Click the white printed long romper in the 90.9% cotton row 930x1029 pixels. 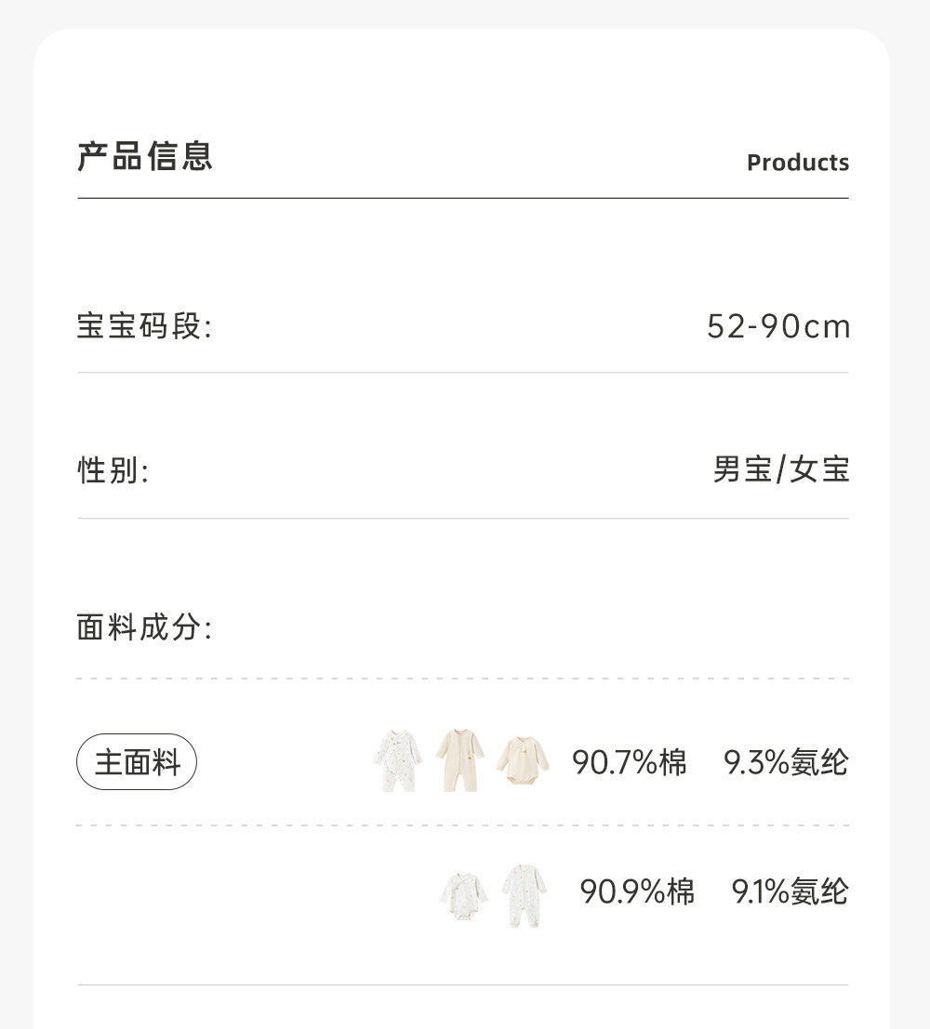point(525,895)
